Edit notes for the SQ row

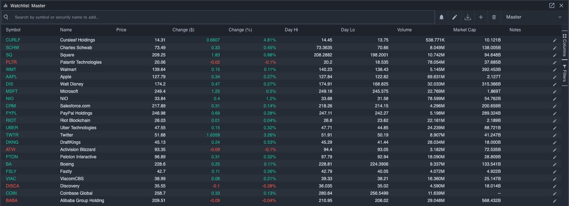pos(555,55)
